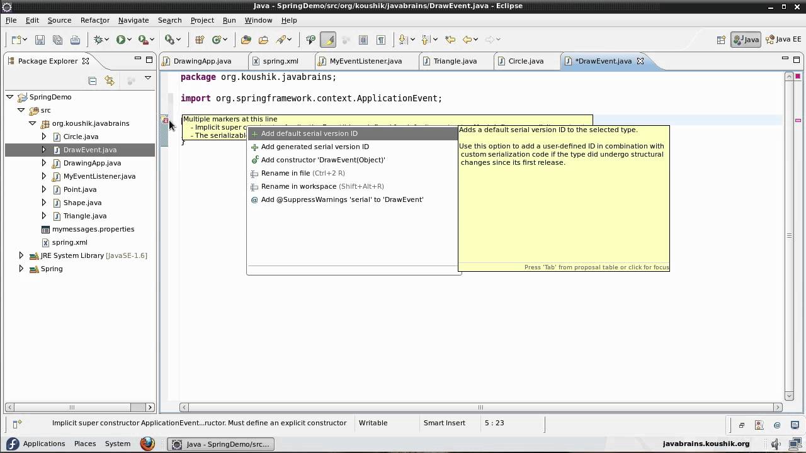Select Shape.java in Package Explorer
The width and height of the screenshot is (806, 453).
(82, 203)
